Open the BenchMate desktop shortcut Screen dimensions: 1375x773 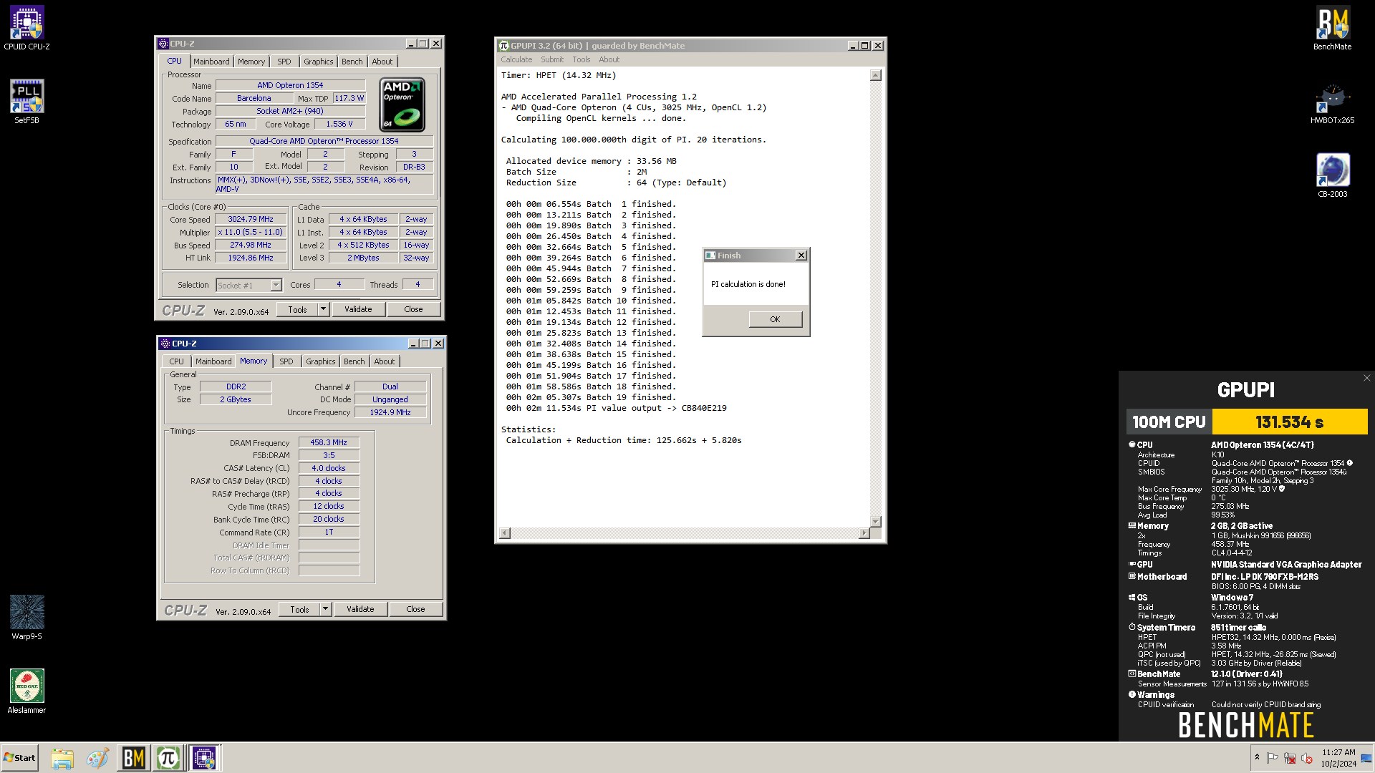(x=1332, y=29)
